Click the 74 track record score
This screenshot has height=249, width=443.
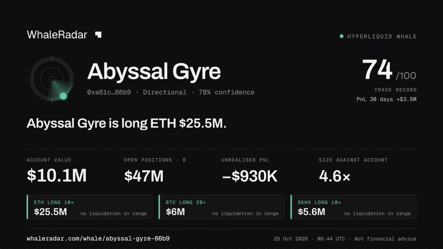pyautogui.click(x=377, y=70)
